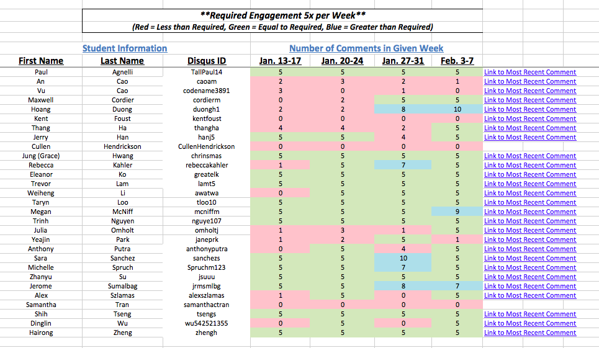Viewport: 599px width, 348px height.
Task: Open Hoang Duong's Link to Most Recent Comment
Action: [x=530, y=109]
